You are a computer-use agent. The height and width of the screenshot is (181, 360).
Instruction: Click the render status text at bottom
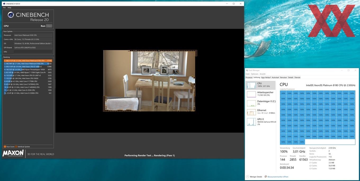(x=150, y=155)
